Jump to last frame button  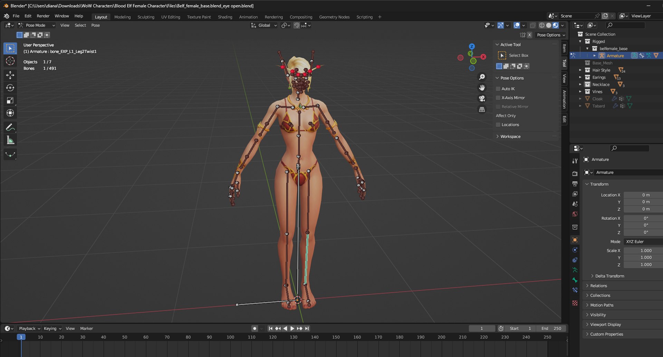click(307, 328)
